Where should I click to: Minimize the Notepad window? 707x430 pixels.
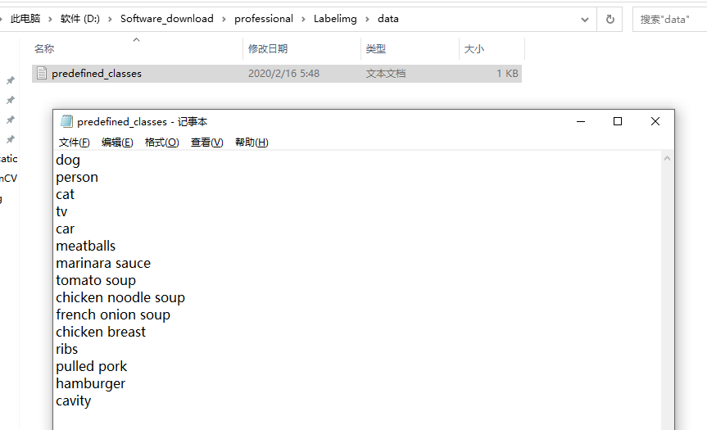581,122
